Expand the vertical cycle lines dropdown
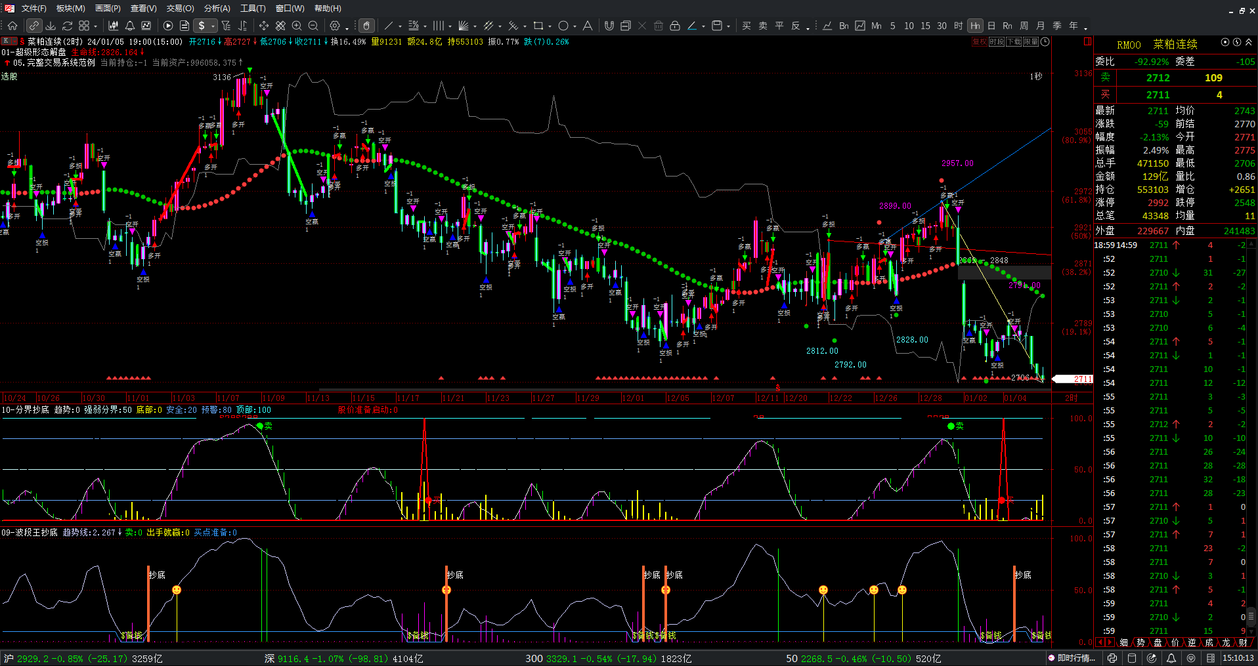 pos(450,27)
